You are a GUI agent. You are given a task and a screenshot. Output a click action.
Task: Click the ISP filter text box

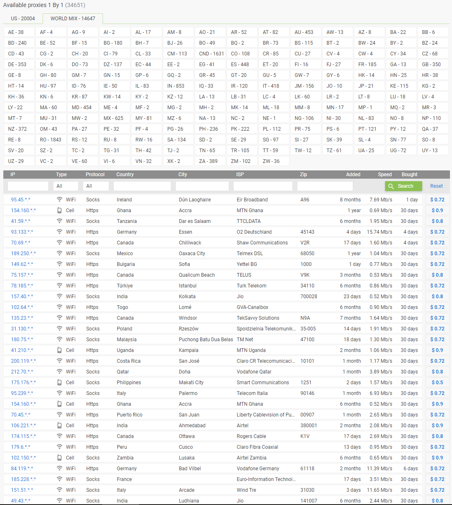pyautogui.click(x=263, y=186)
